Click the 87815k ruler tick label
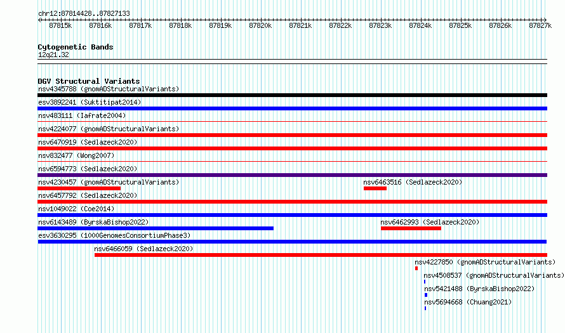The height and width of the screenshot is (333, 565). click(x=60, y=25)
